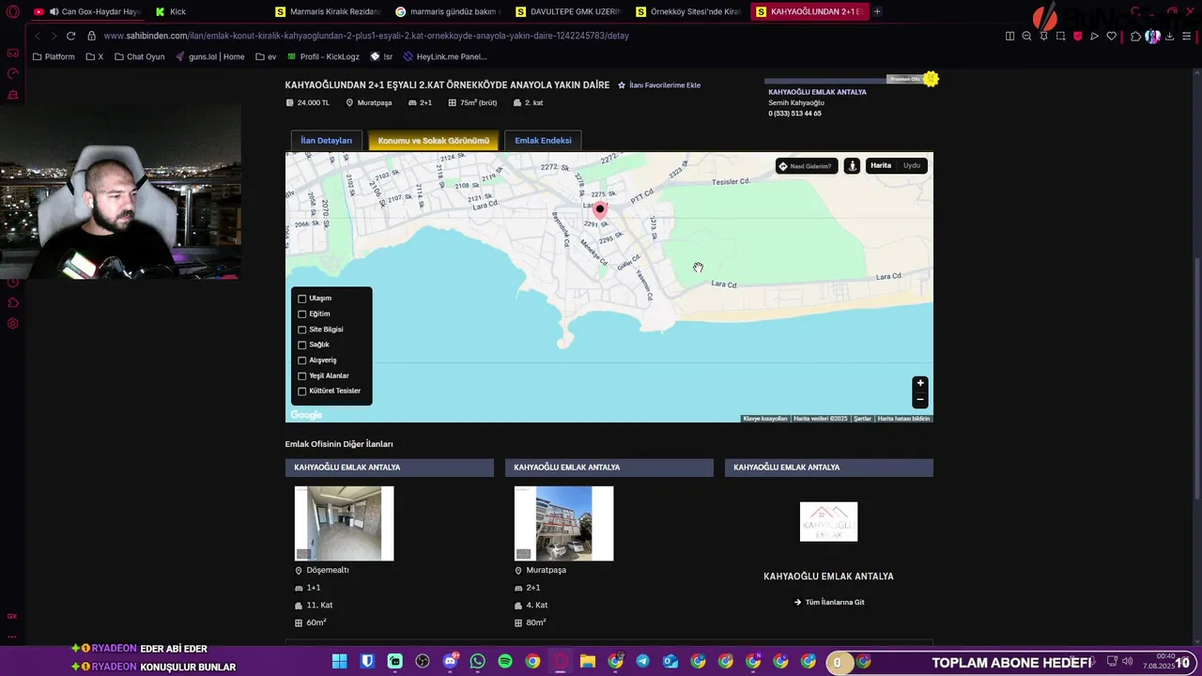Check the Eğitim map layer checkbox
This screenshot has width=1202, height=676.
pyautogui.click(x=302, y=314)
